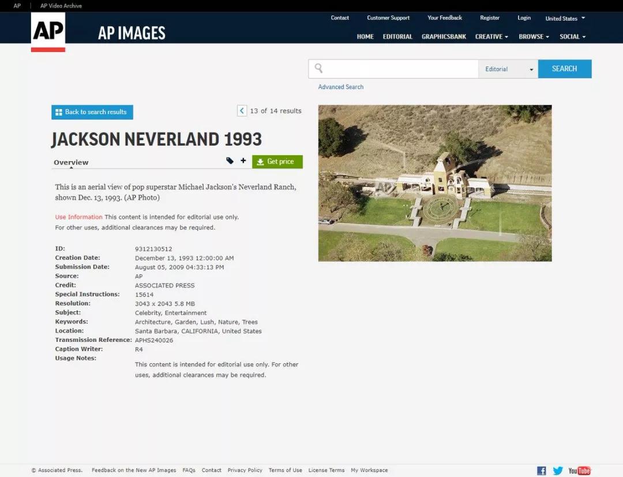Open the License Terms footer link

(326, 470)
